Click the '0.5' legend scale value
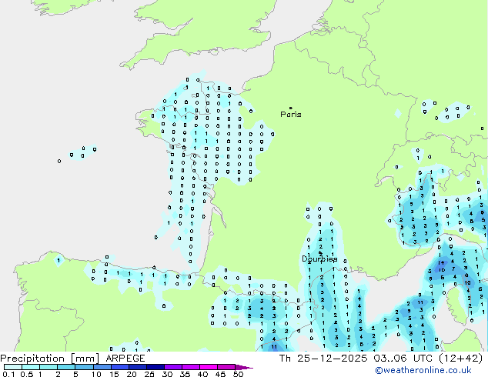 click(x=26, y=374)
